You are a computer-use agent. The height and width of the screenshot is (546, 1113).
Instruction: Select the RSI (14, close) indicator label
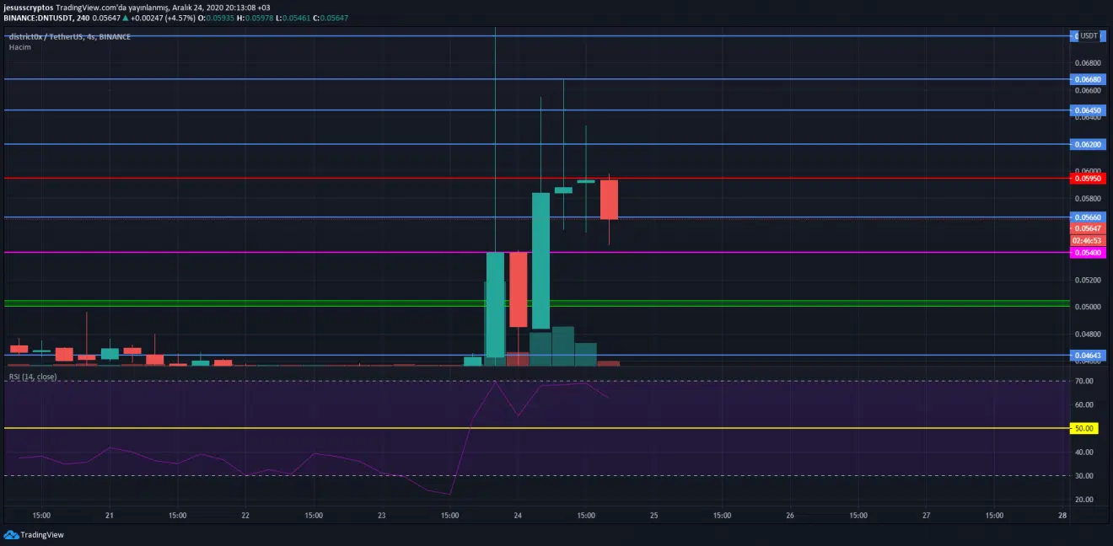[33, 377]
